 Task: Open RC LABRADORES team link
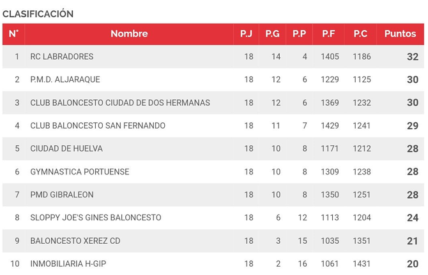tap(62, 57)
